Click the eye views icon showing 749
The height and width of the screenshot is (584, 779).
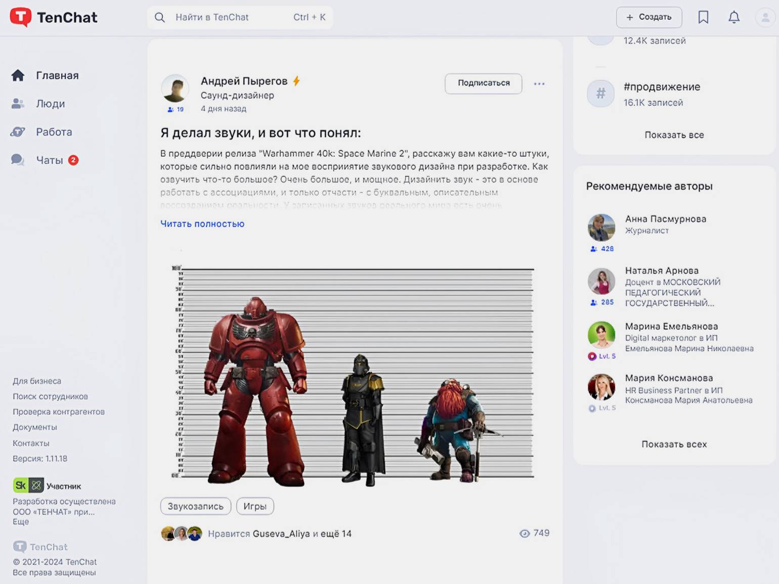tap(525, 533)
